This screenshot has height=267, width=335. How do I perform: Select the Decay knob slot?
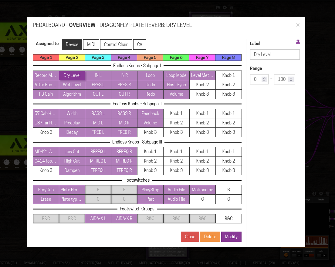(72, 132)
